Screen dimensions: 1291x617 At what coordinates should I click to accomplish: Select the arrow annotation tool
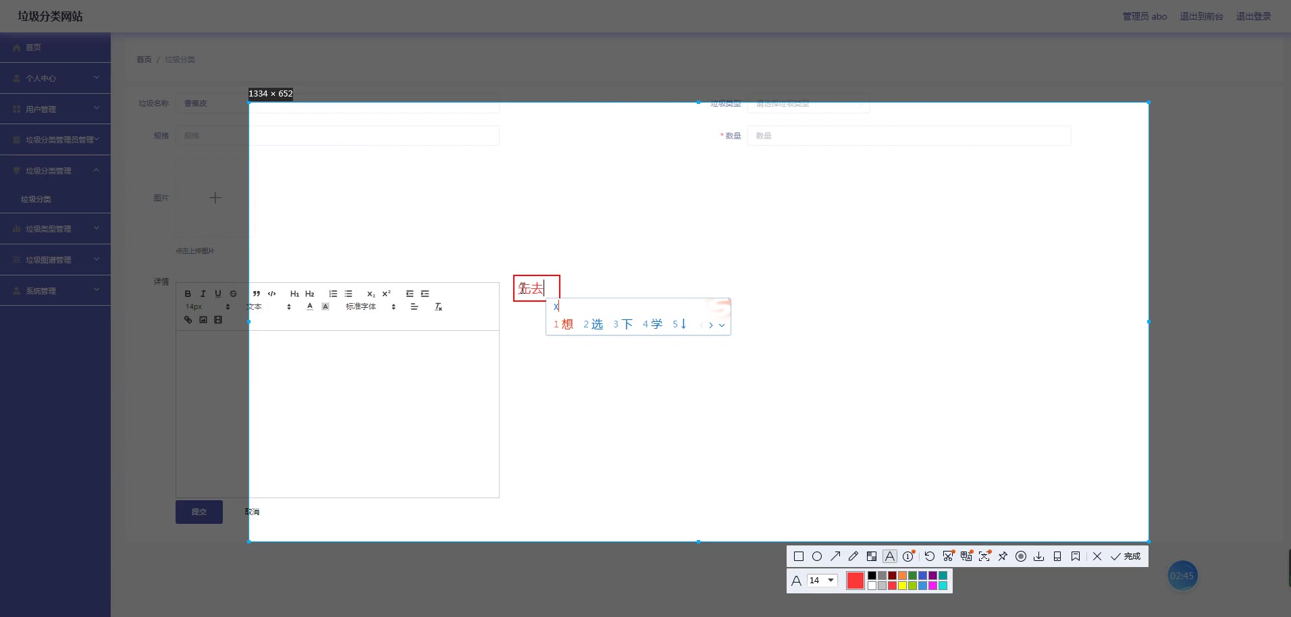point(835,556)
